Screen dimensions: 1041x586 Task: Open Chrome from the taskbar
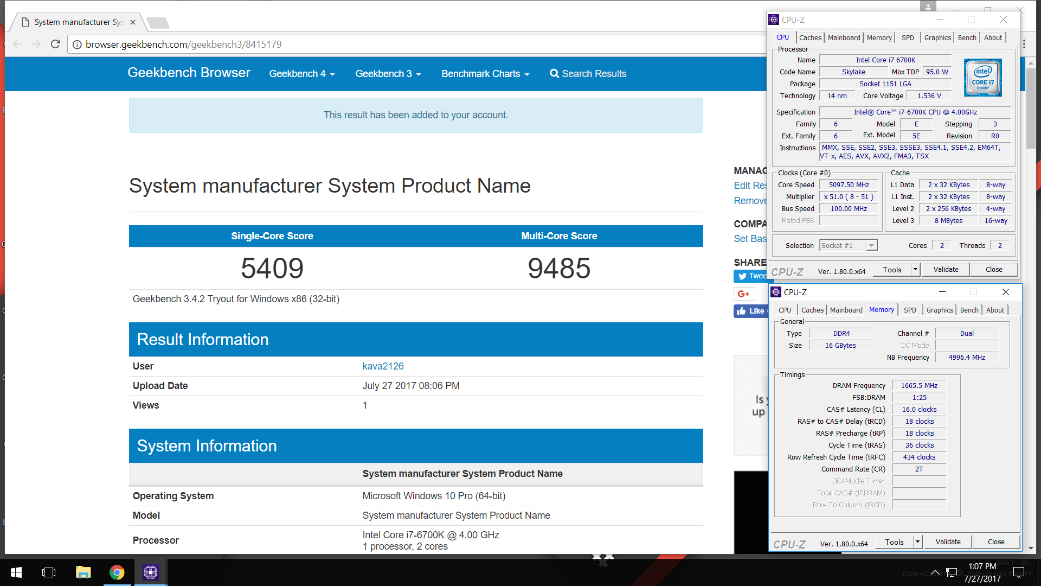117,572
